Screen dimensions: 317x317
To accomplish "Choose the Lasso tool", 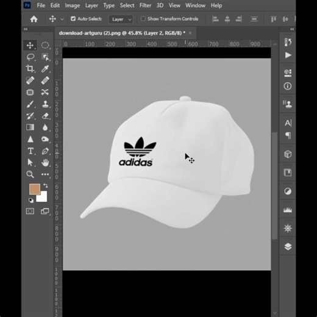I will click(x=30, y=57).
